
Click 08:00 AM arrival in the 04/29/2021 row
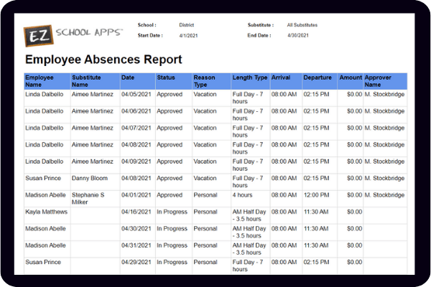284,262
